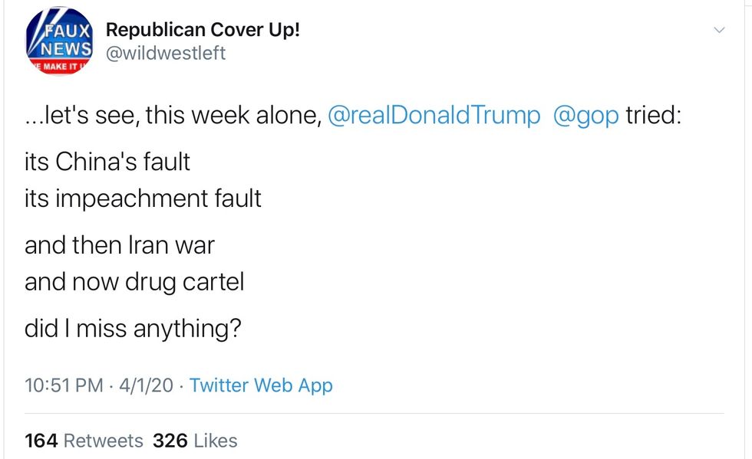
Task: Select the "its impeachment fault" line
Action: [143, 198]
